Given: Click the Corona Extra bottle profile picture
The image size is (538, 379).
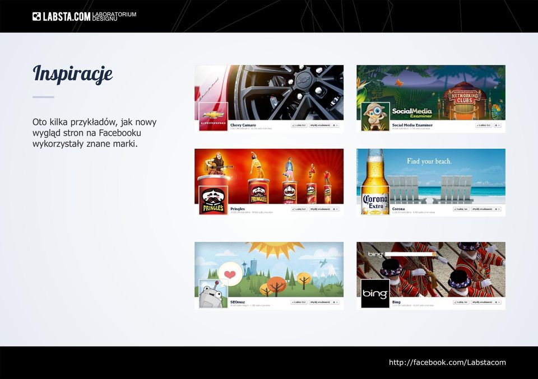Looking at the screenshot, I should (375, 200).
